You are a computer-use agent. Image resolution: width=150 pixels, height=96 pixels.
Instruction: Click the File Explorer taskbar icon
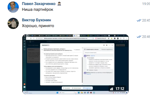tap(82, 93)
